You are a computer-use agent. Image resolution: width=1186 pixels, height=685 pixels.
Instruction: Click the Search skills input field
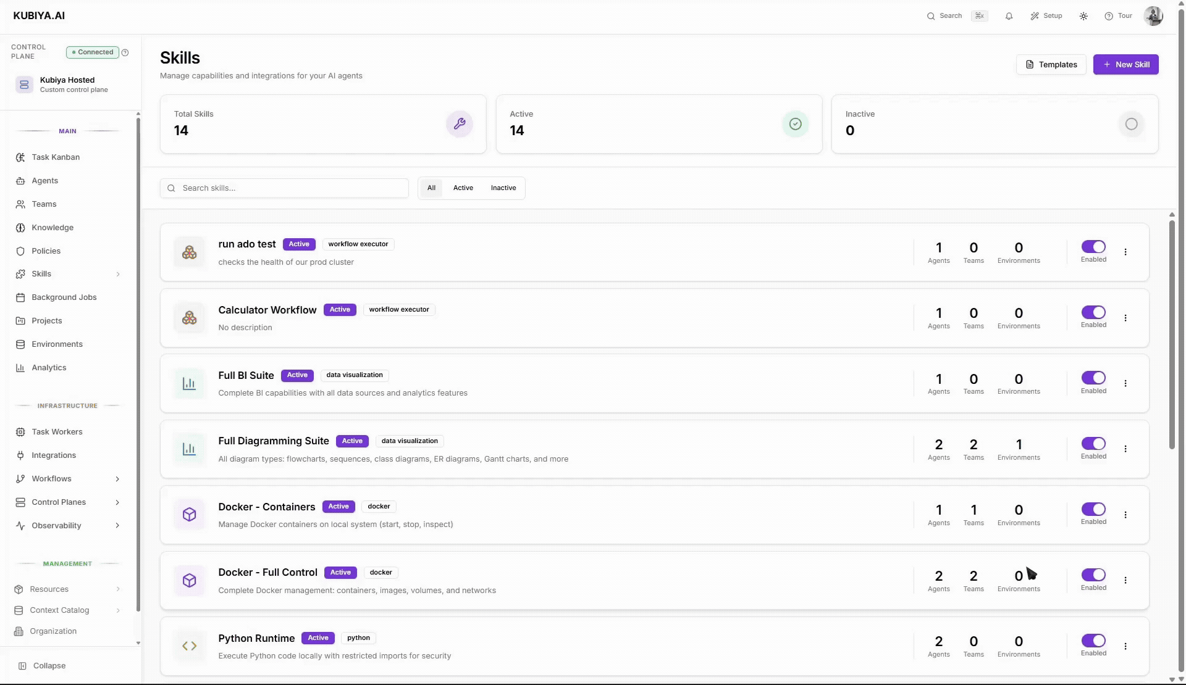pos(290,188)
